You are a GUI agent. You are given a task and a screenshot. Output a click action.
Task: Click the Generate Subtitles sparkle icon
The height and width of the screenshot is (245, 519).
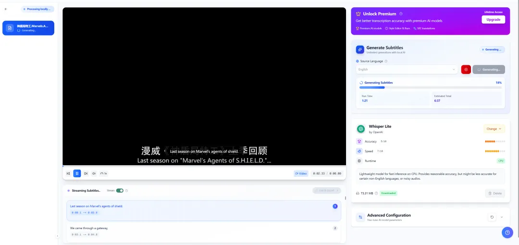360,49
